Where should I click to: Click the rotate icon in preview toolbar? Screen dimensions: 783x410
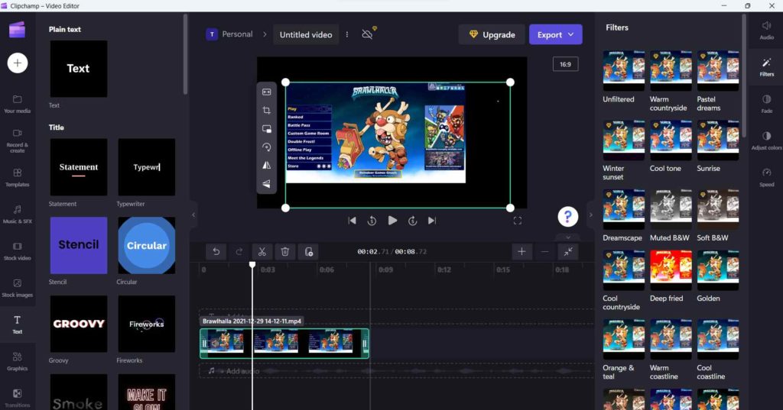267,147
